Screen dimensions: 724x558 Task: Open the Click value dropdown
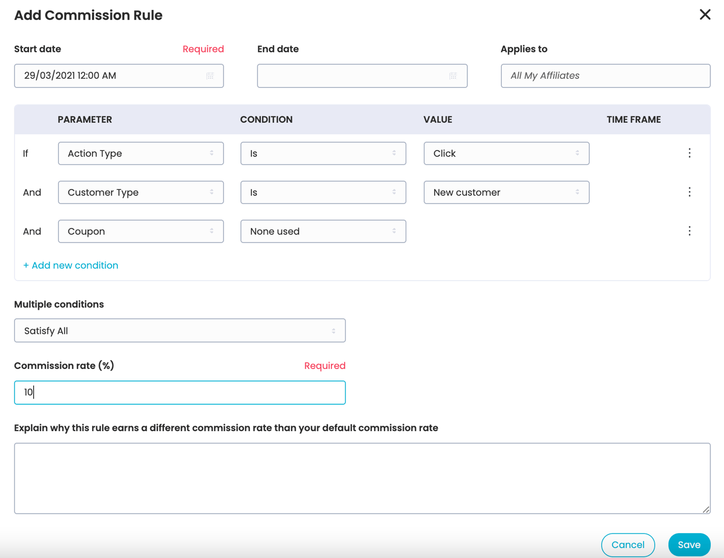coord(506,153)
